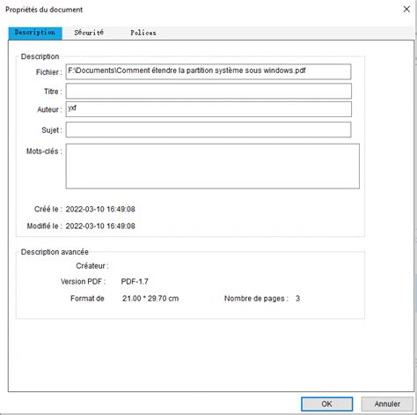The image size is (417, 415).
Task: Click the Mots-clés label
Action: [44, 152]
